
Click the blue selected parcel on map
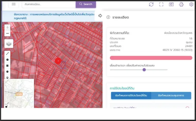tap(63, 65)
